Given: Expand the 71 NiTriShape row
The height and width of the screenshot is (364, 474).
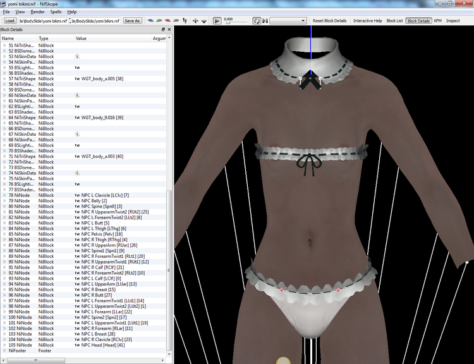Looking at the screenshot, I should [x=4, y=156].
